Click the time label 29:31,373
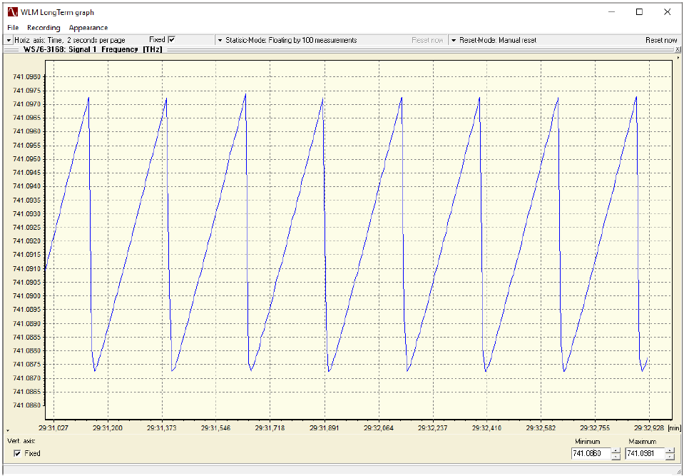684x476 pixels. (163, 428)
